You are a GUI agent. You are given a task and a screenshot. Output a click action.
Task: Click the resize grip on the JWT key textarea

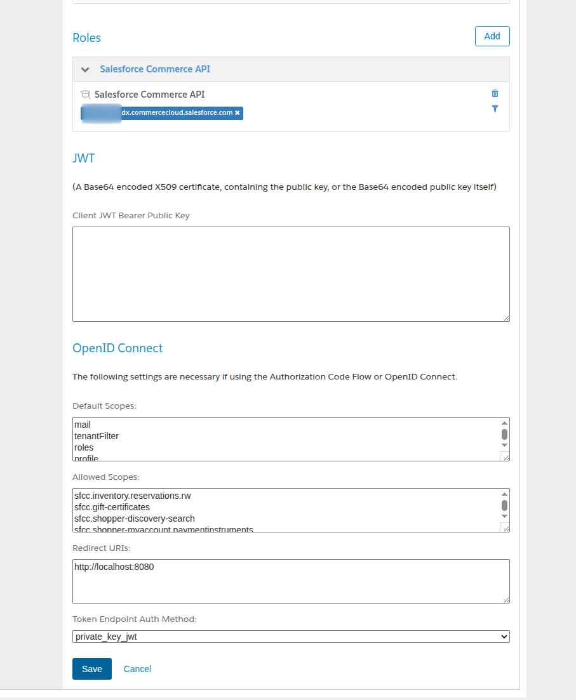506,317
